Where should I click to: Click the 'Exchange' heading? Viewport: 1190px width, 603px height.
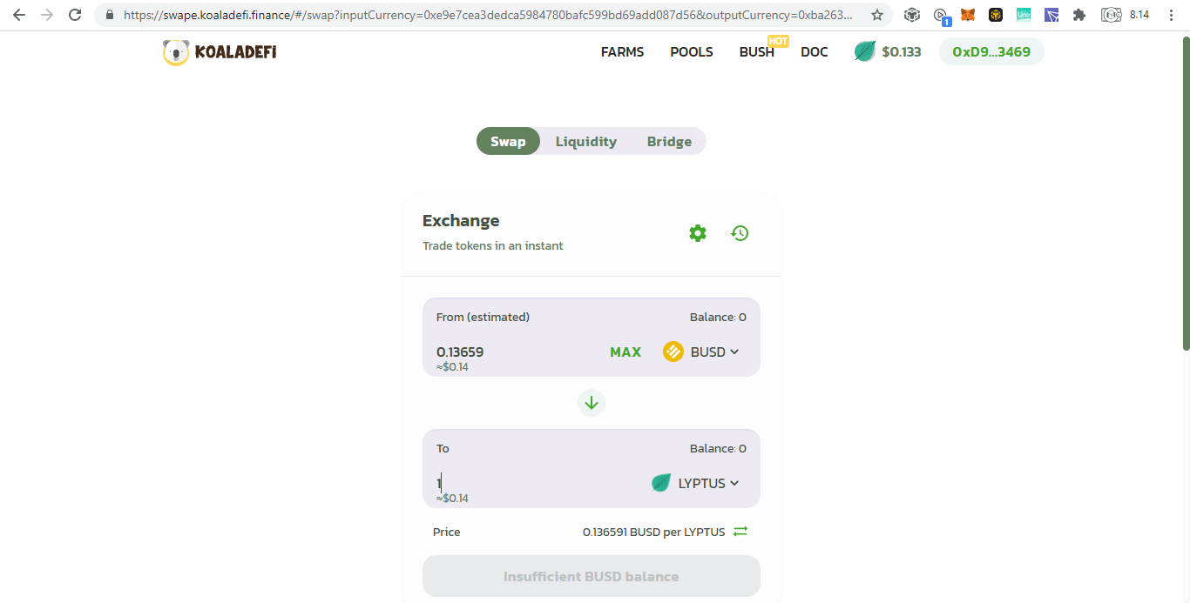(461, 220)
